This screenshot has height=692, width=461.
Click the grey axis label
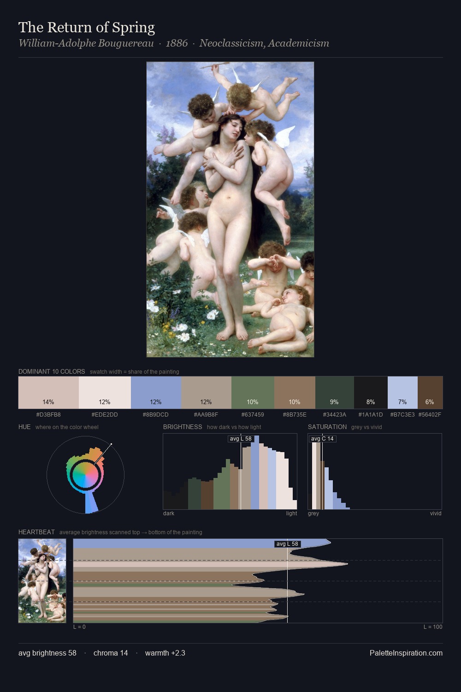313,513
